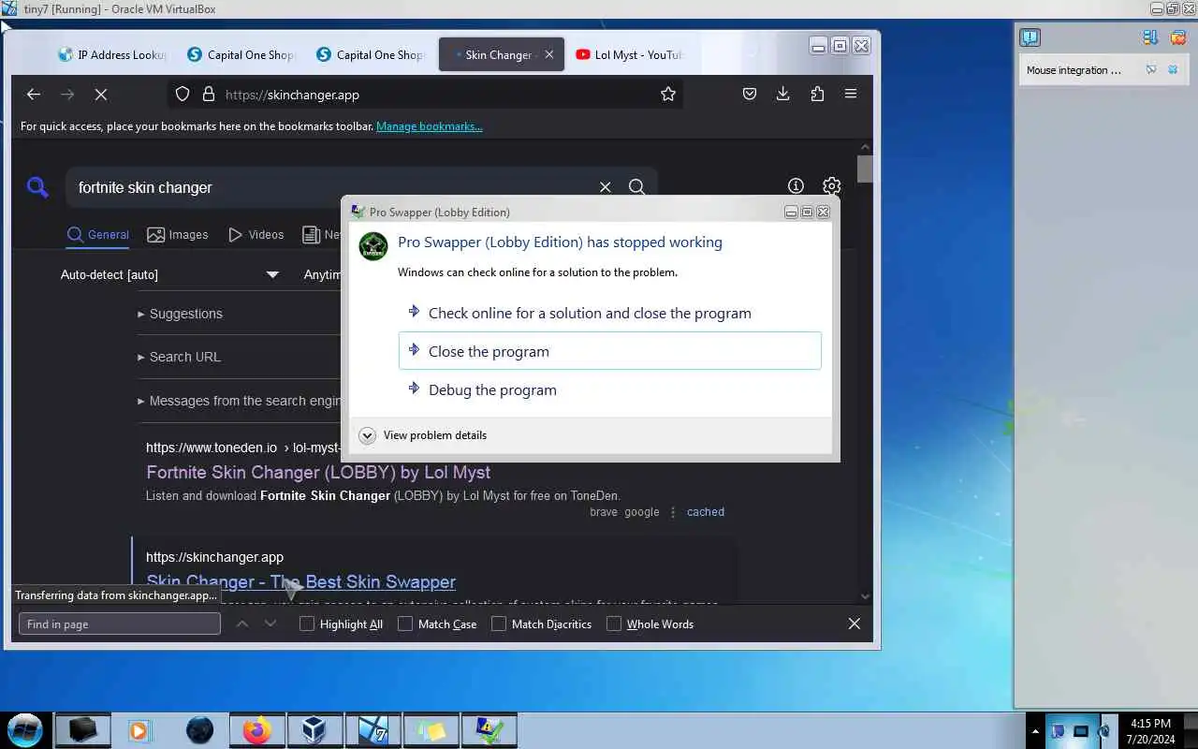1198x749 pixels.
Task: Click the VirtualBox notification center icon
Action: click(x=1030, y=37)
